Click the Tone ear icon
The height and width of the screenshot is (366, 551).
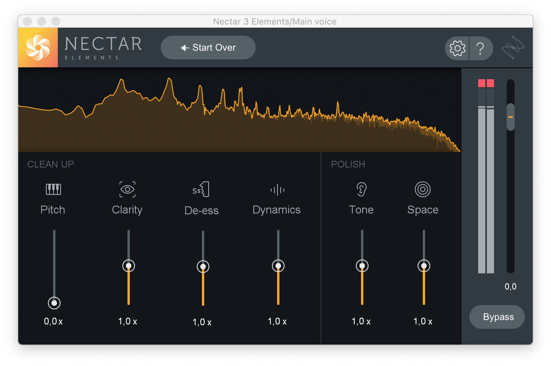[361, 189]
